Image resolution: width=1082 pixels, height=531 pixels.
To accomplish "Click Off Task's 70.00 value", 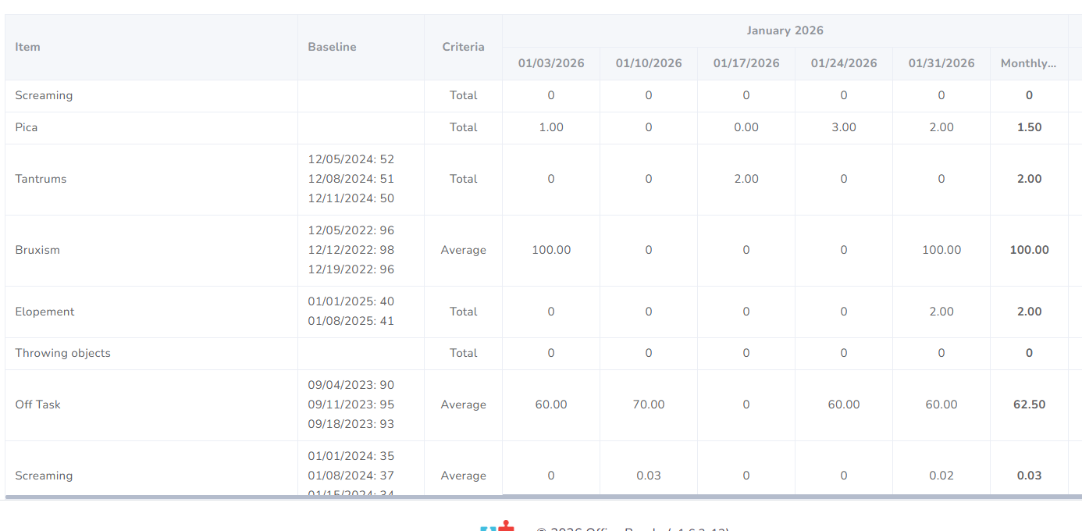I will click(x=648, y=404).
